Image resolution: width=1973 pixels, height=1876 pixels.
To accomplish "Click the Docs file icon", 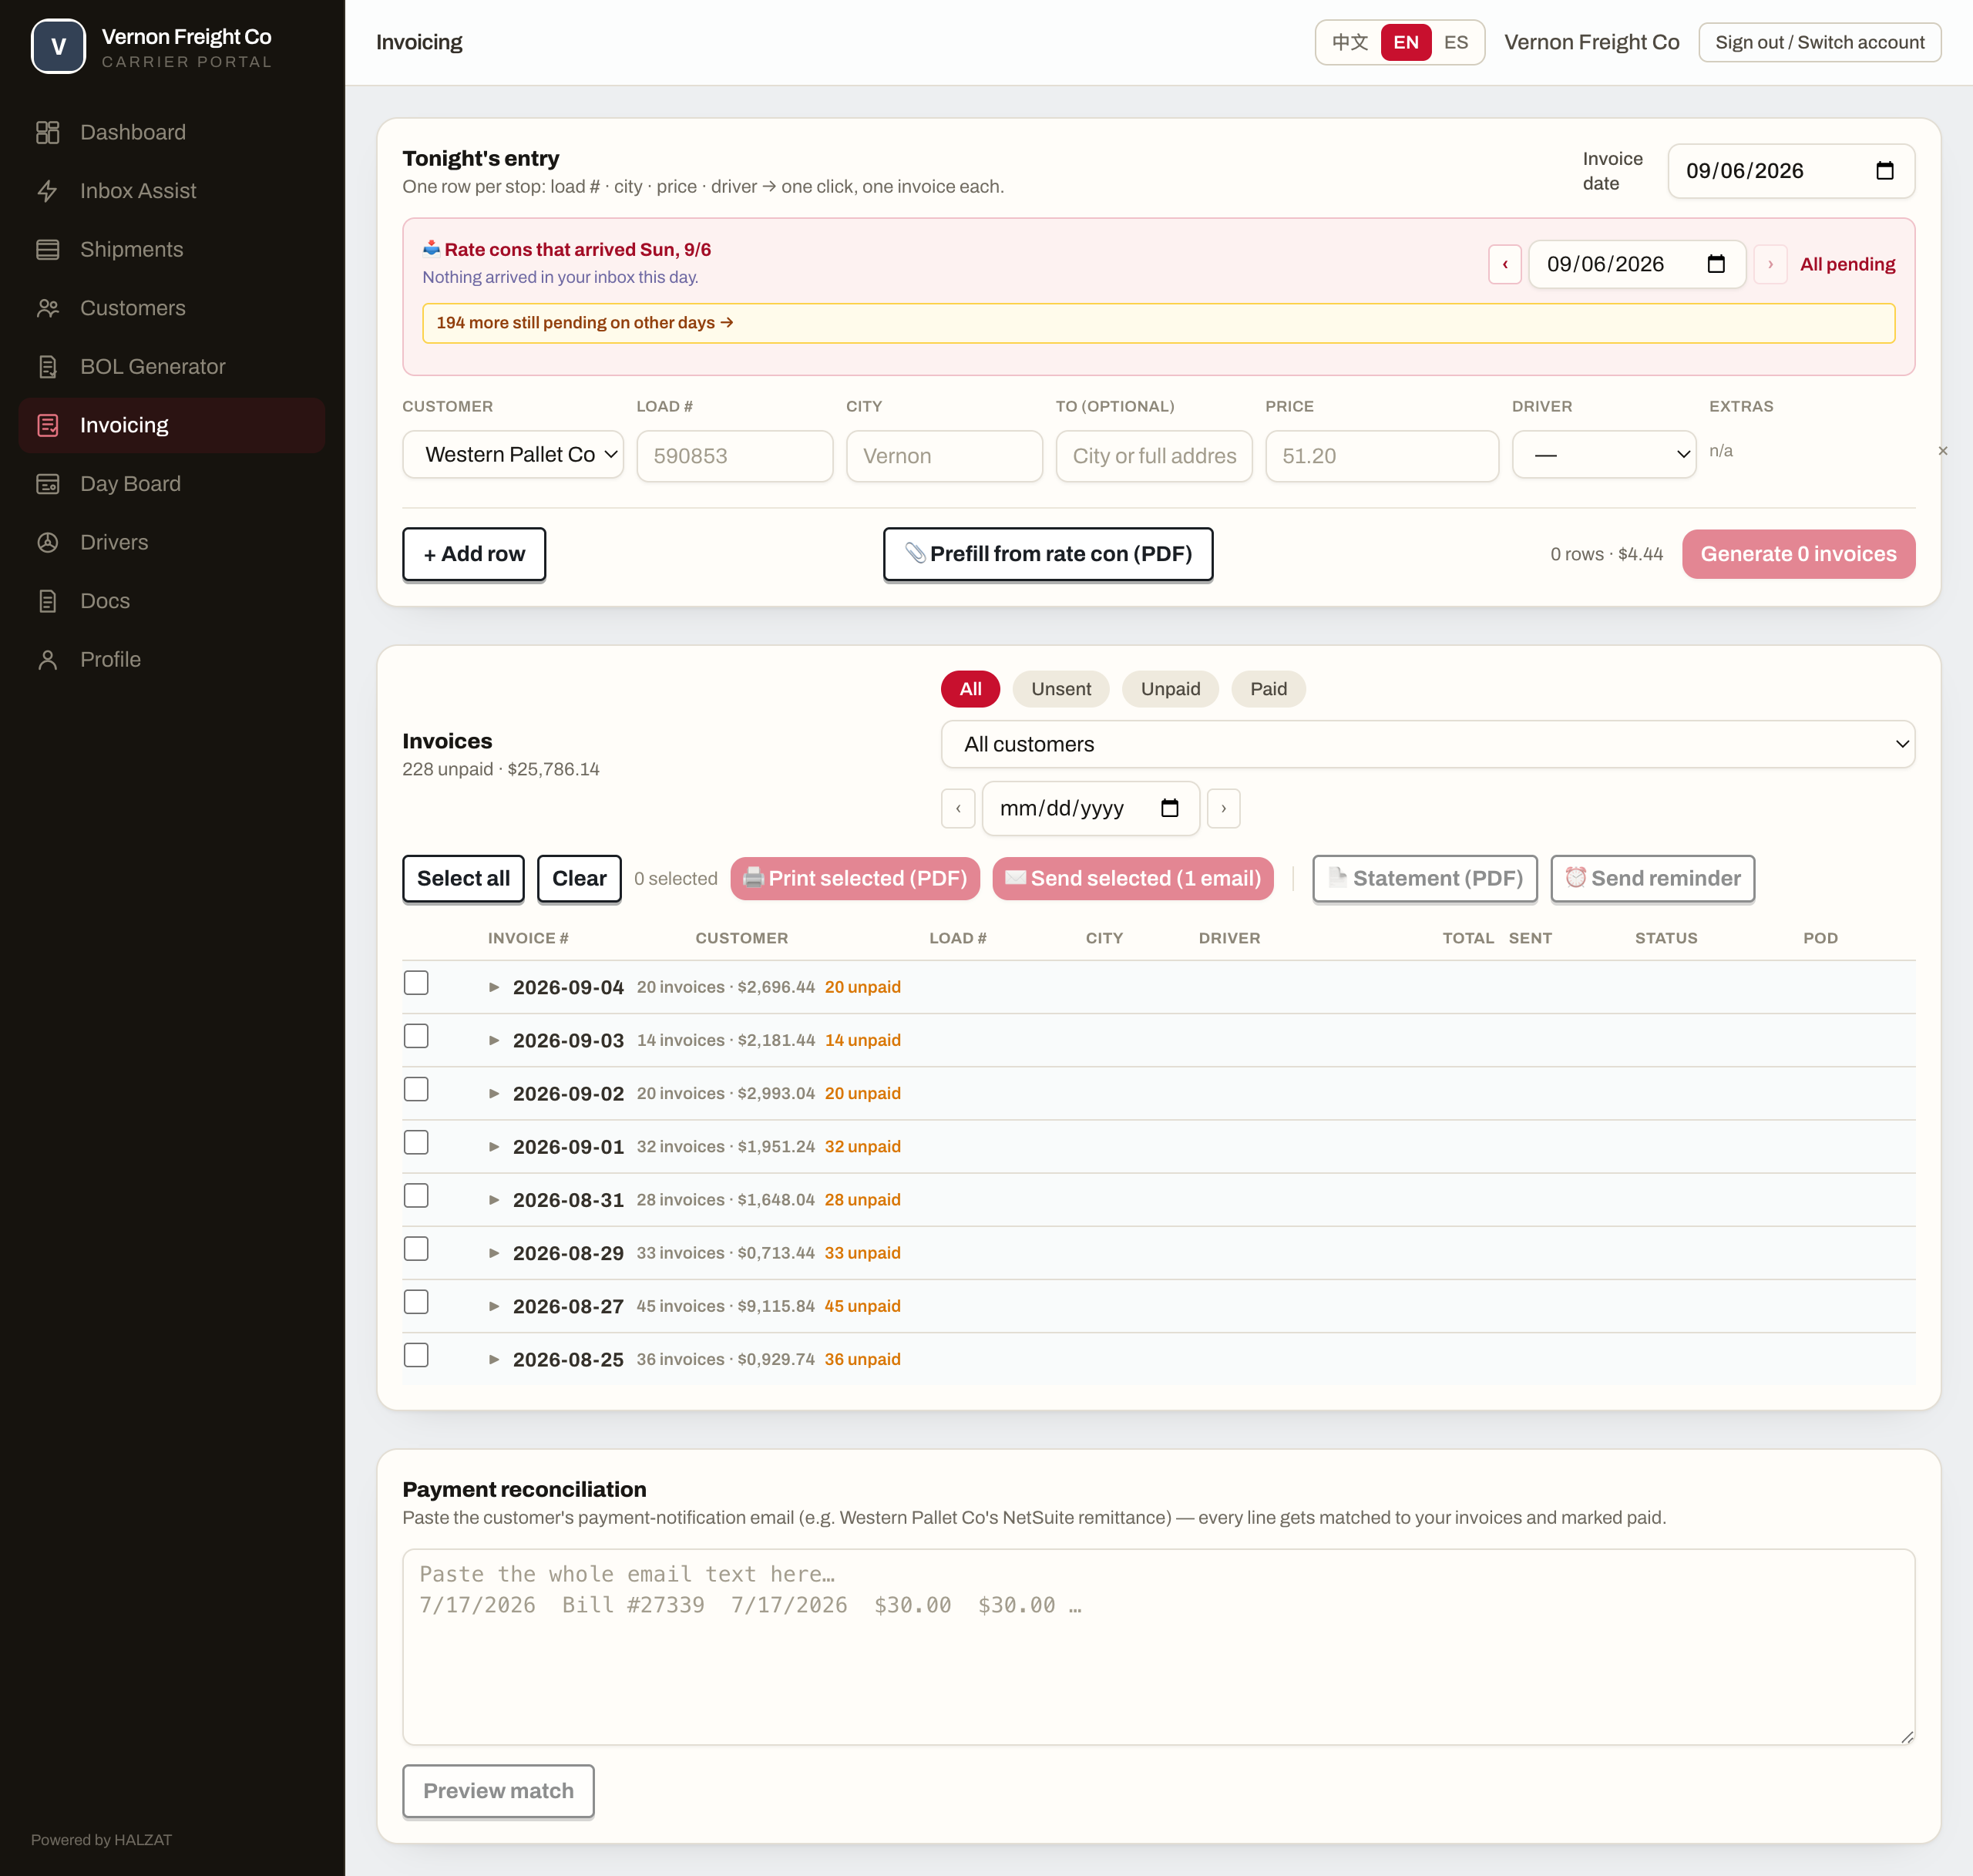I will coord(47,601).
